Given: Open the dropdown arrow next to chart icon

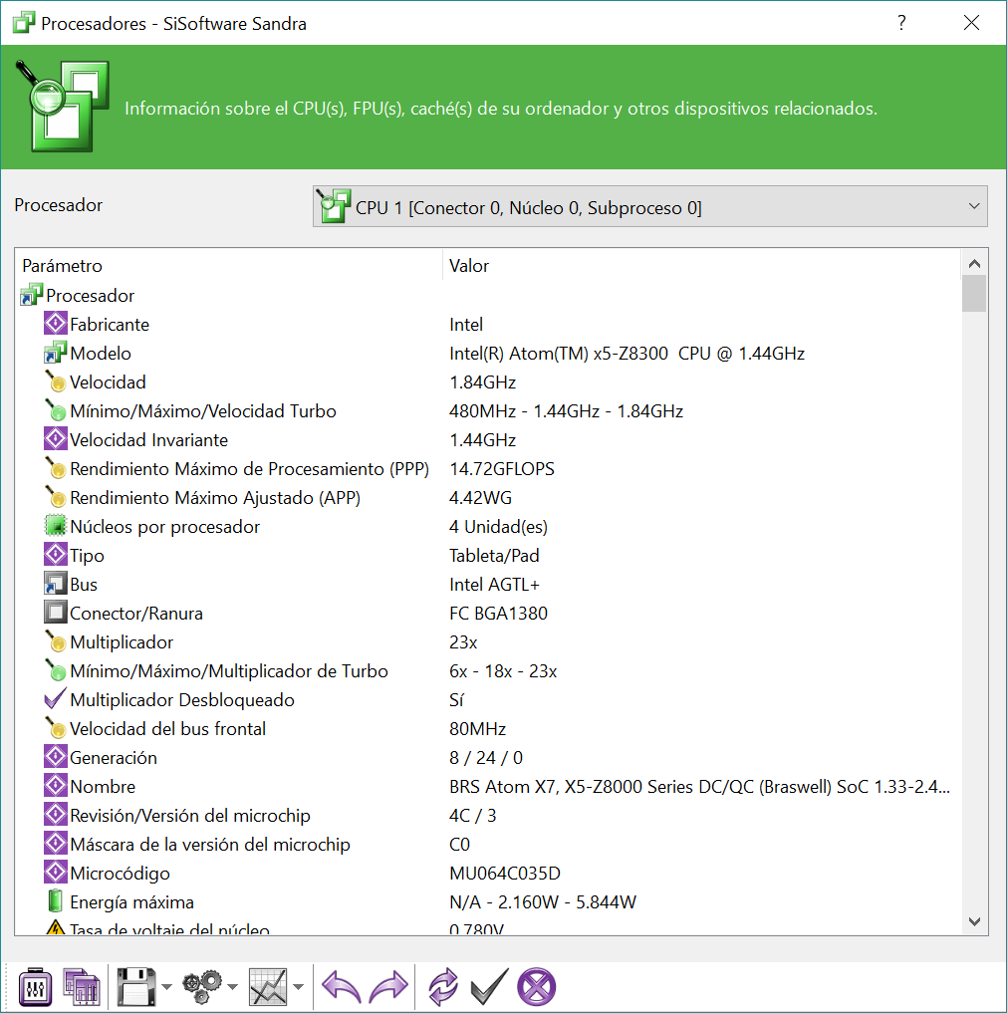Looking at the screenshot, I should (x=299, y=986).
